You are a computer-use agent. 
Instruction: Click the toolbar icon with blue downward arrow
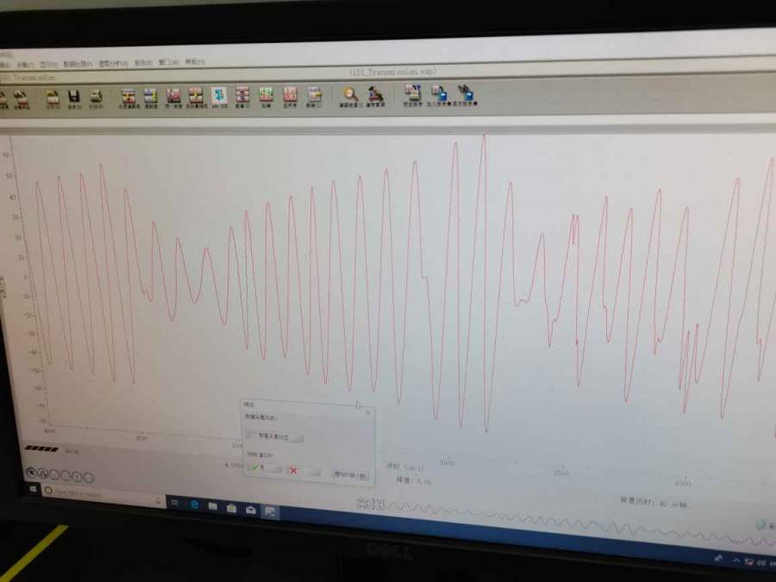click(x=219, y=97)
